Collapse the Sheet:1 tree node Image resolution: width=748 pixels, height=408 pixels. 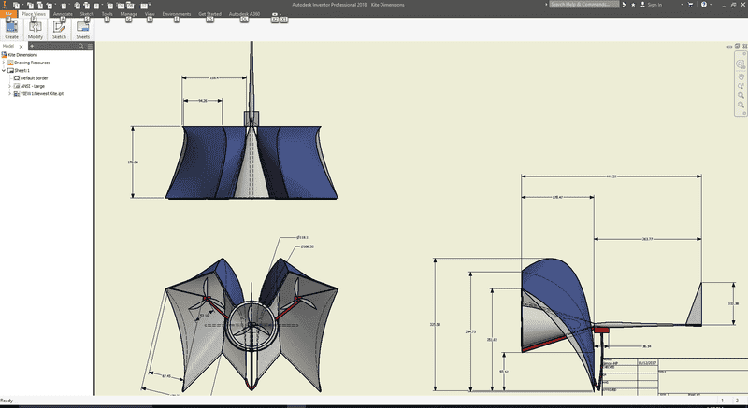[5, 70]
